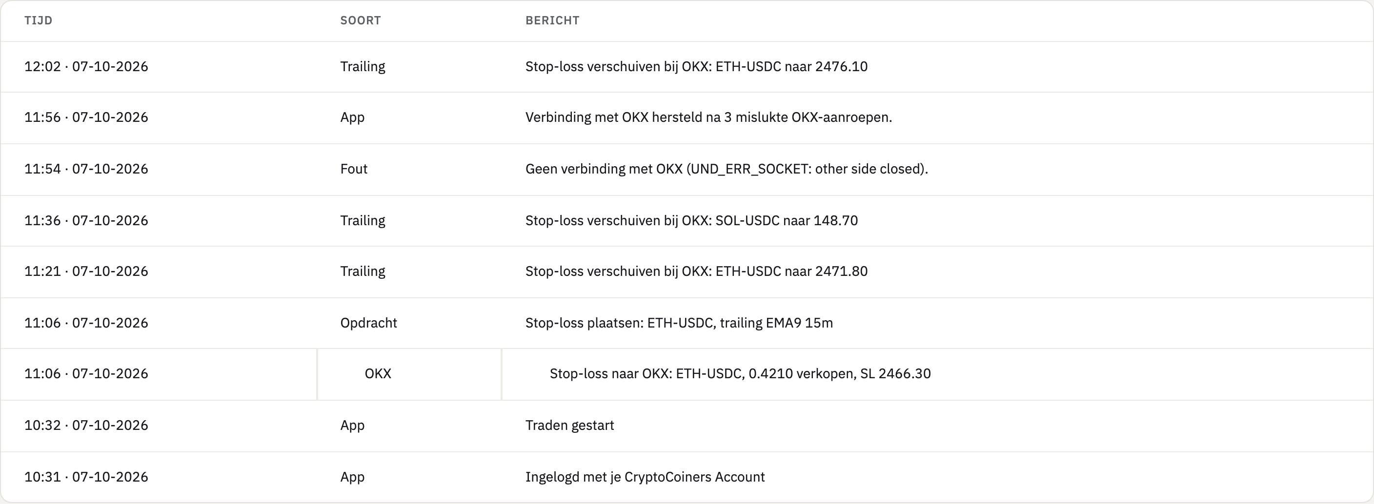This screenshot has height=504, width=1374.
Task: Select the Ingelogd met CryptoCoiners Account message
Action: pos(645,477)
